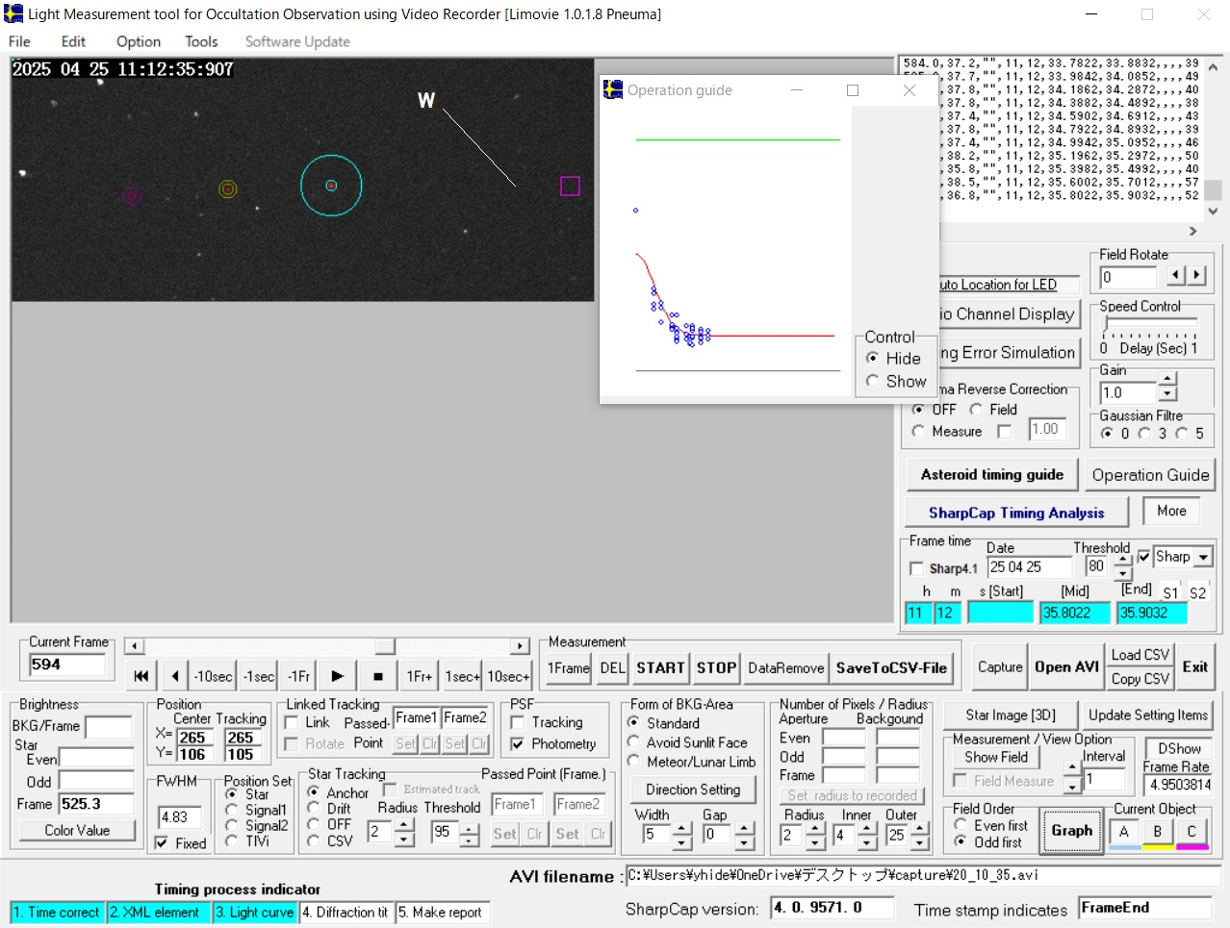The width and height of the screenshot is (1230, 928).
Task: Toggle the Fixed FWHM checkbox
Action: (x=162, y=843)
